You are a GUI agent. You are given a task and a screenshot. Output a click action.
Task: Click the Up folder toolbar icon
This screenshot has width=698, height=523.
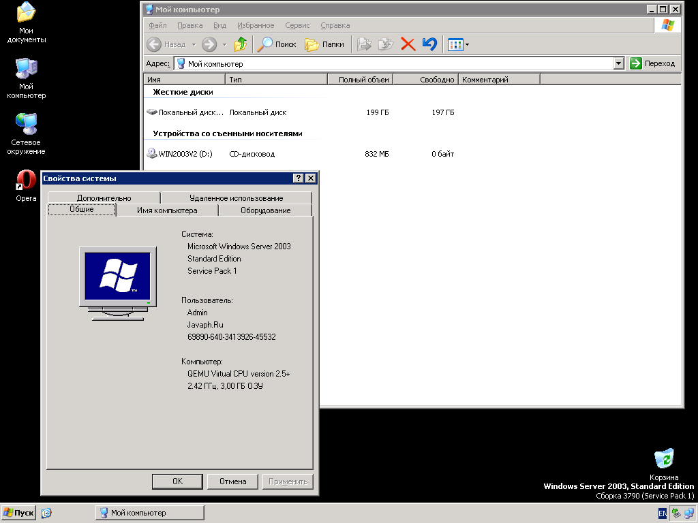(240, 44)
